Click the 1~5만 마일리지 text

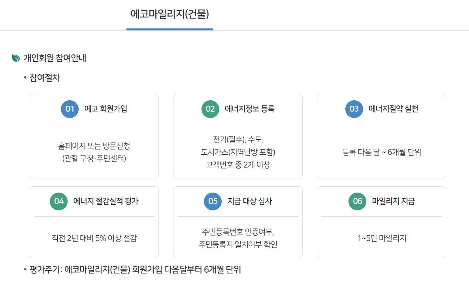pos(382,238)
